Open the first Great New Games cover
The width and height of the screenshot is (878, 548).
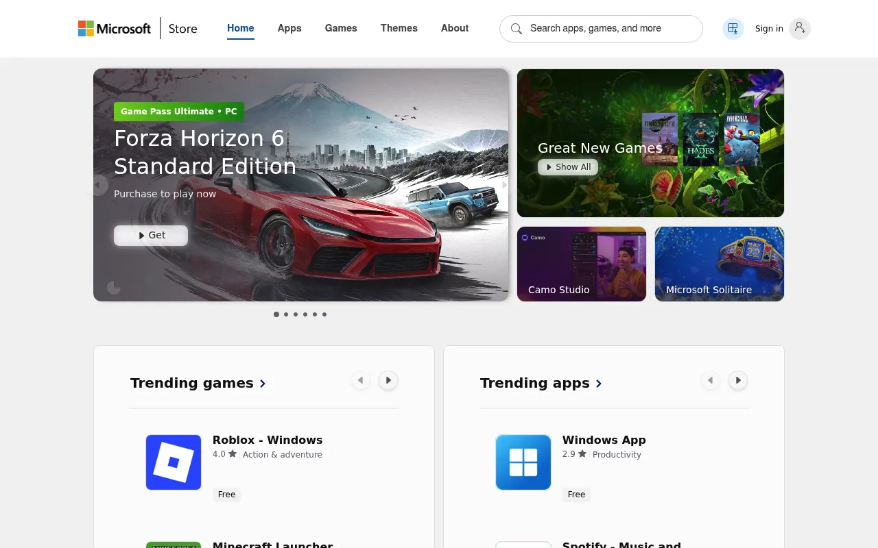pos(659,140)
